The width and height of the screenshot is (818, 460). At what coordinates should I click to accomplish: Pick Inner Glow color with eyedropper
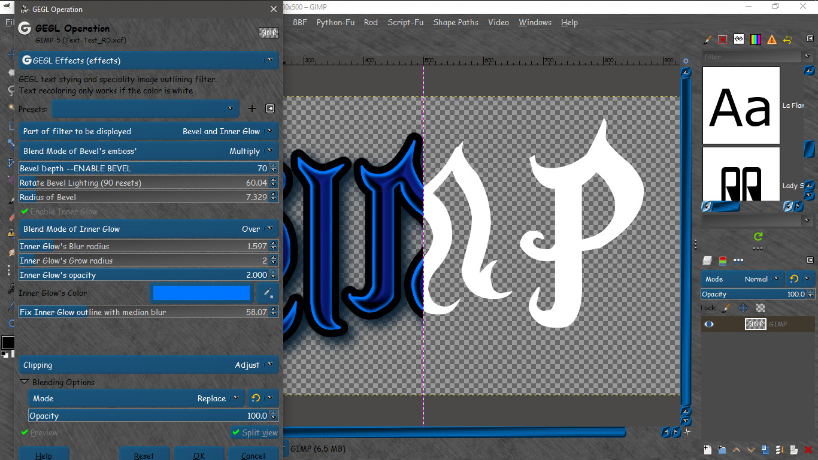click(268, 293)
